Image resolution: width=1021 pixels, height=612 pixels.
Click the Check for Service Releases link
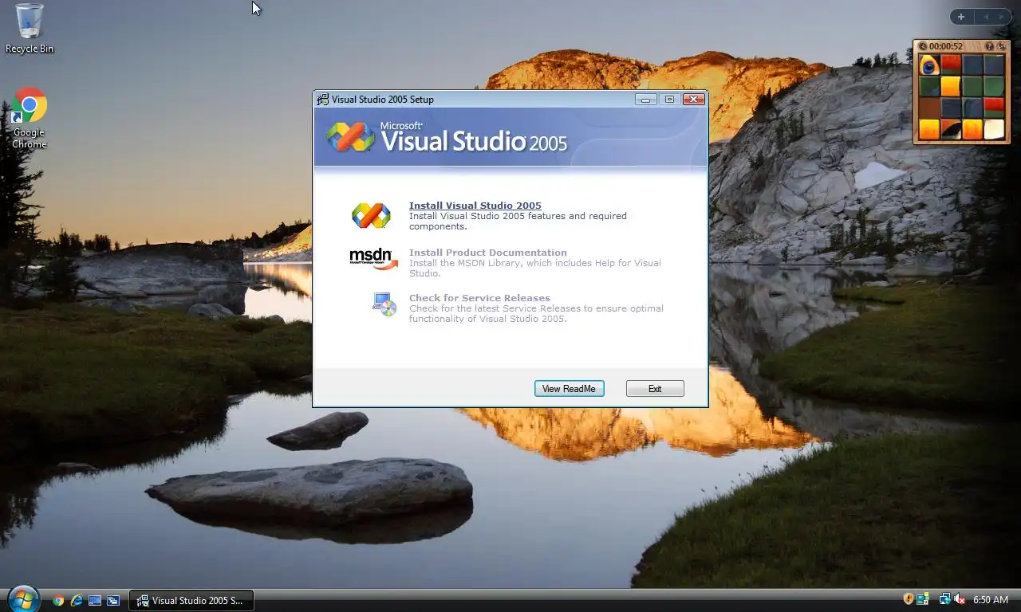[479, 298]
